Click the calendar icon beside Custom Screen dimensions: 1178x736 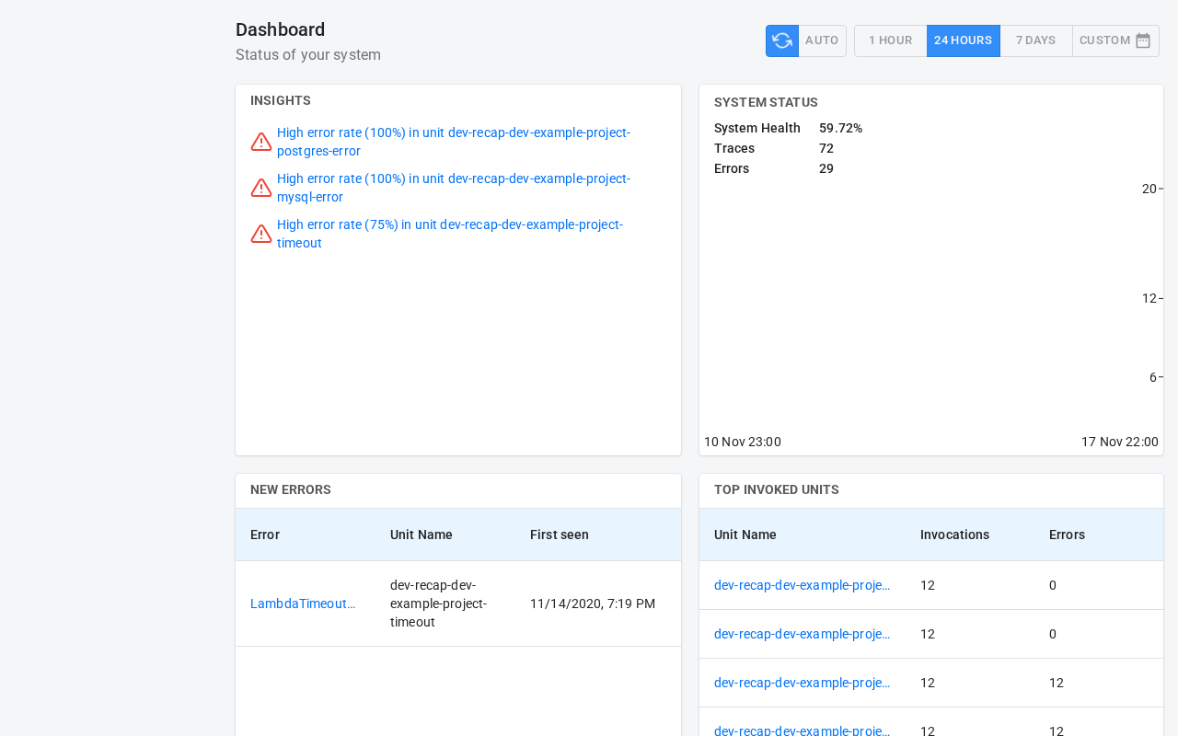click(x=1143, y=40)
